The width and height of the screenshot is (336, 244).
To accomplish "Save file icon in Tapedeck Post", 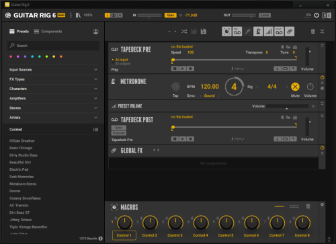I will (x=295, y=118).
